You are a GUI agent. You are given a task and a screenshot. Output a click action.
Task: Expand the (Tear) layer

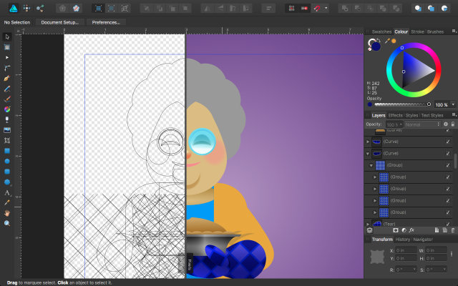coord(368,224)
